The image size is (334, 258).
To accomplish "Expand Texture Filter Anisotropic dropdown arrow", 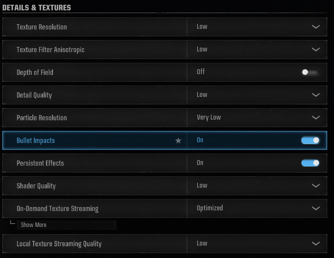I will tap(315, 50).
